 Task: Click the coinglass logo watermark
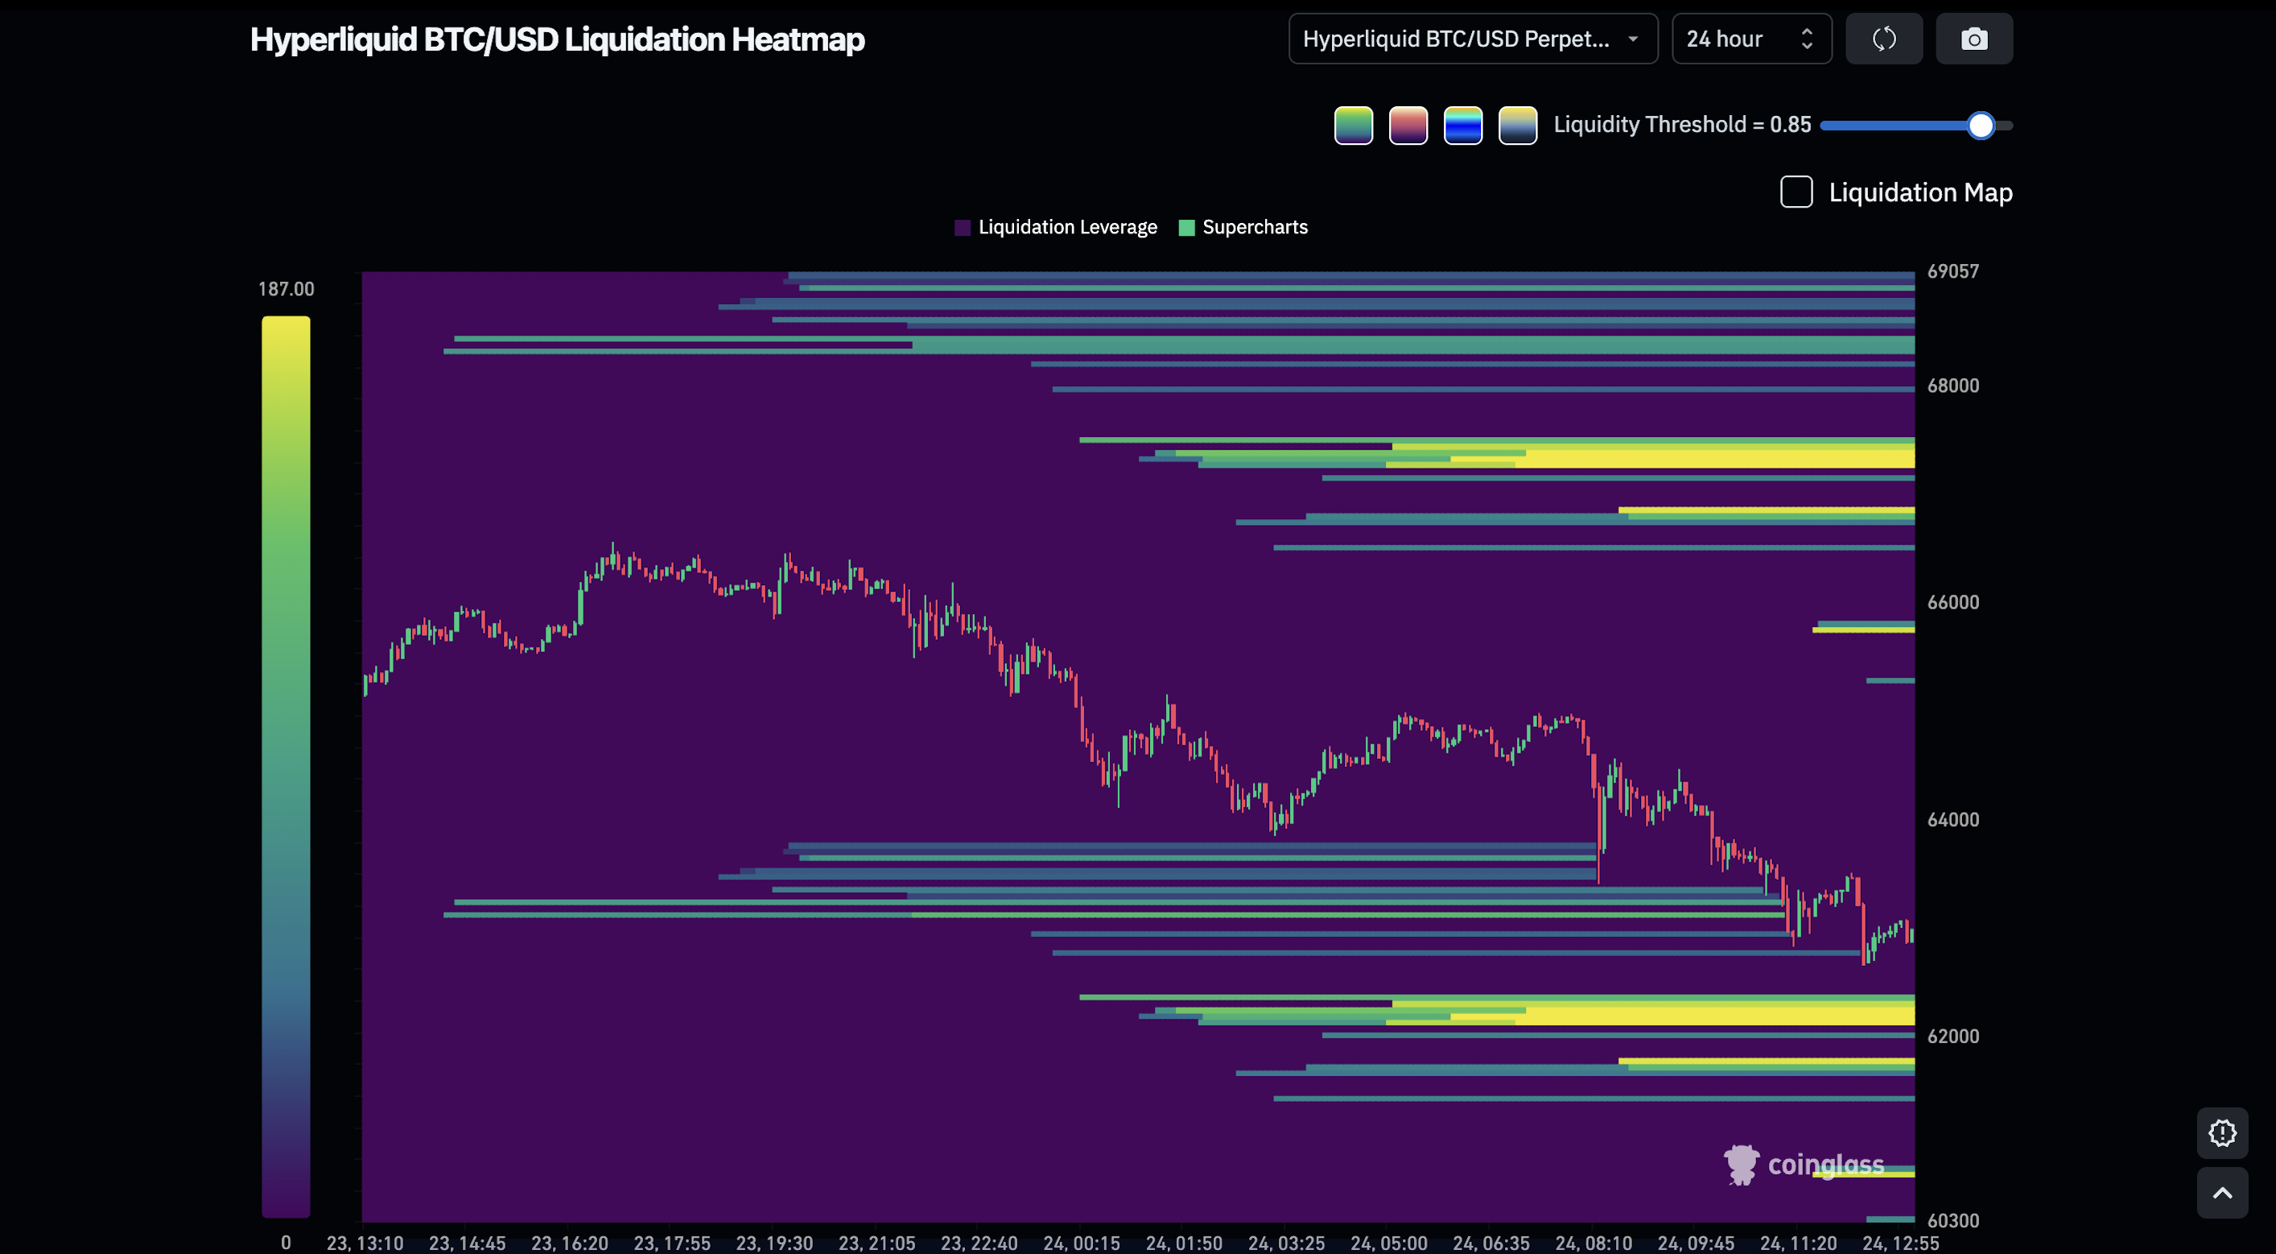(x=1742, y=1165)
